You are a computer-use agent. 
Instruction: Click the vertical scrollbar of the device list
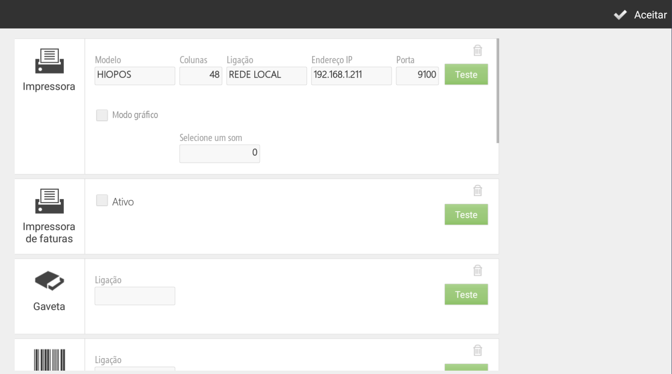coord(498,91)
